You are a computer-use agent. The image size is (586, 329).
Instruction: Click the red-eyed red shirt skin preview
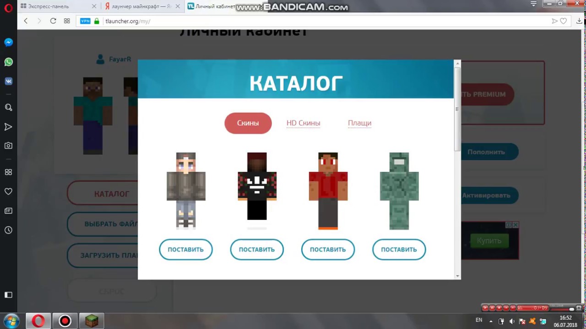pyautogui.click(x=328, y=191)
